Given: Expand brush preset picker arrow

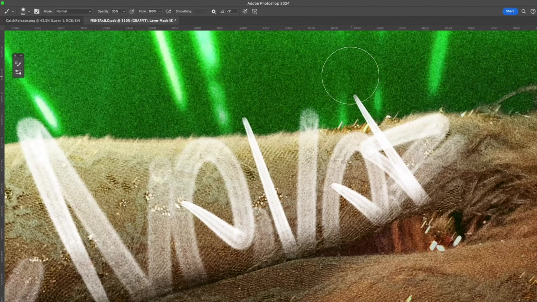Looking at the screenshot, I should point(29,12).
